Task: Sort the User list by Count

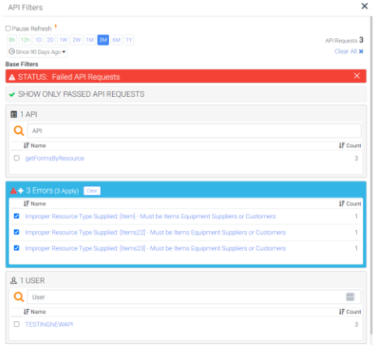Action: [350, 312]
